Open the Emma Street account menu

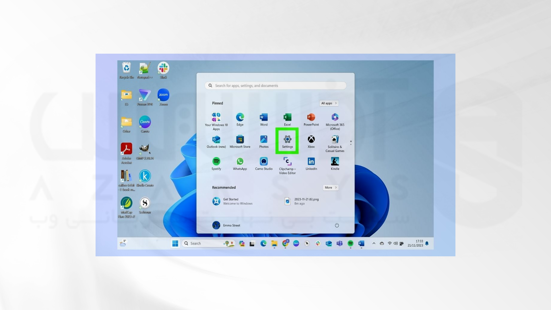[x=226, y=225]
